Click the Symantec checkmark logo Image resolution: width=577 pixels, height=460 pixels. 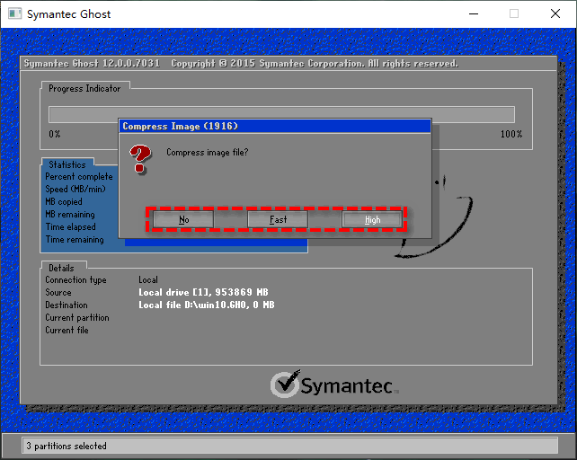pos(285,385)
